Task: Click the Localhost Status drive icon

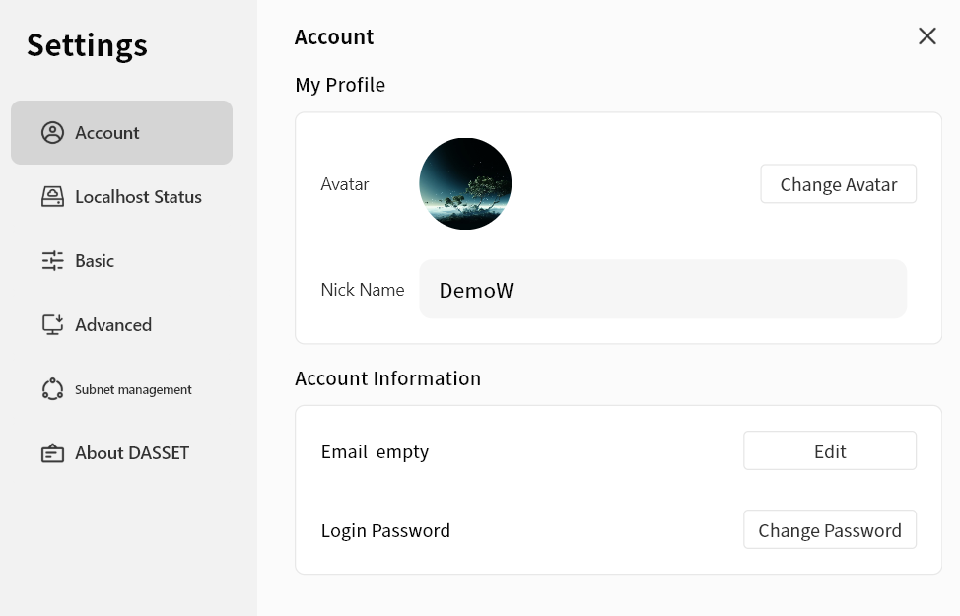Action: [x=52, y=197]
